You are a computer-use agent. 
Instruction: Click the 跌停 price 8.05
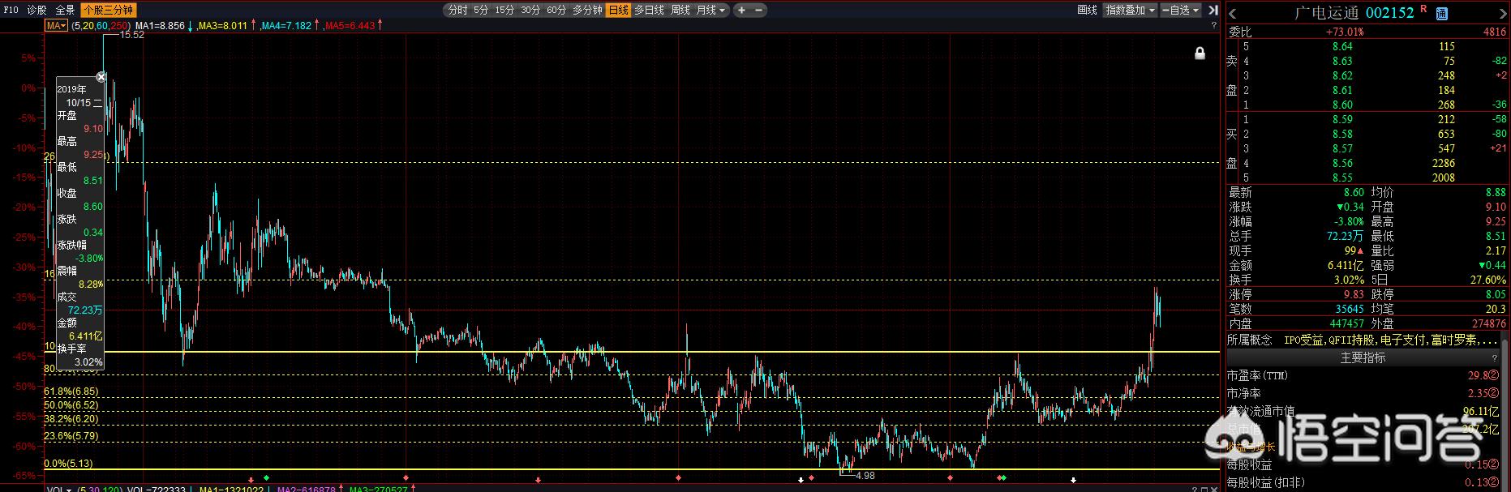pos(1494,295)
